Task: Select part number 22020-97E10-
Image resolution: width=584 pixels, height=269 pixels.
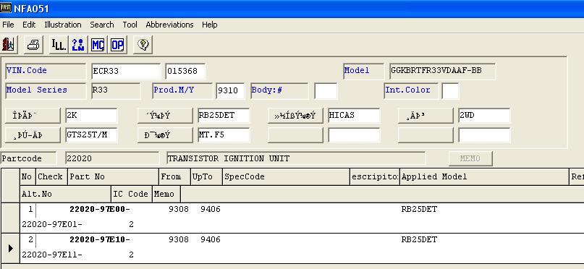Action: point(100,239)
